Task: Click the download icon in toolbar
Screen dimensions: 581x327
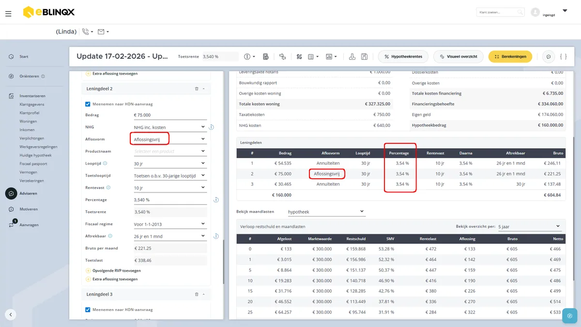Action: [x=352, y=57]
